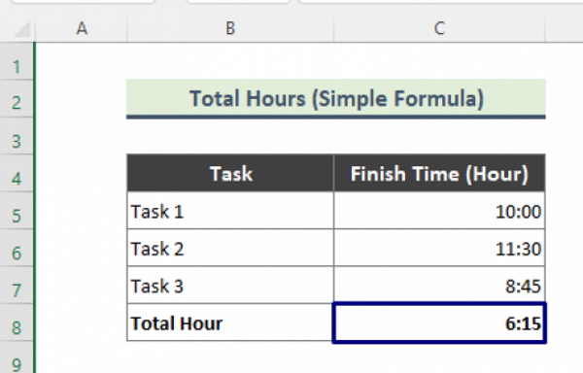Select the Task 3 cell
The height and width of the screenshot is (373, 583).
tap(230, 285)
